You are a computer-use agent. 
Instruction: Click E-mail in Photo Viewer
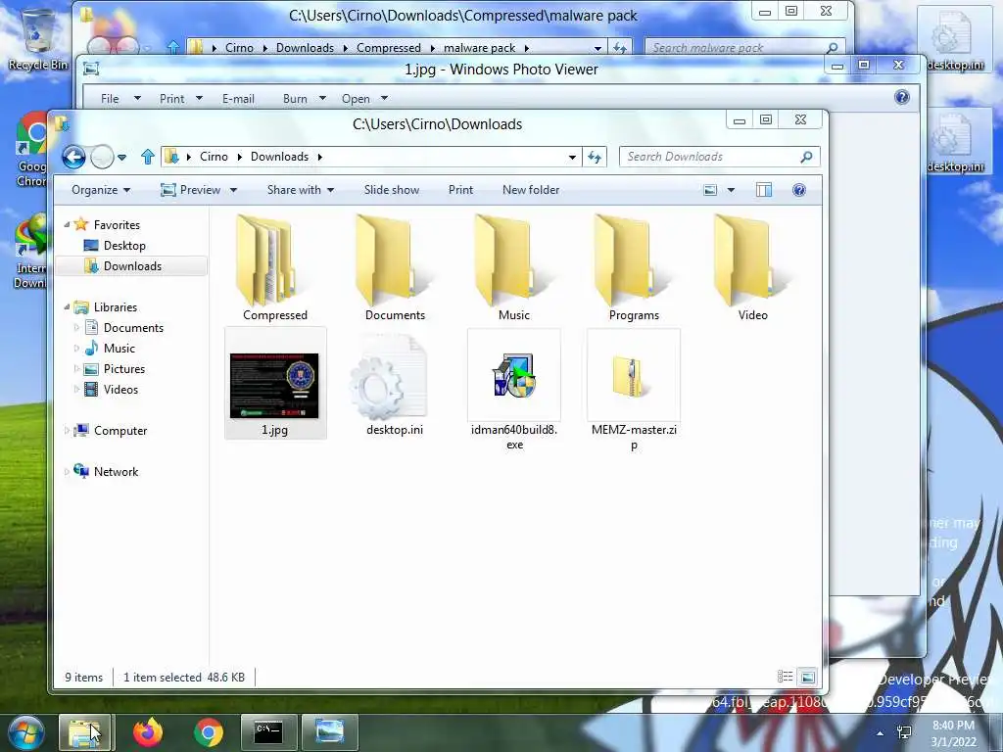[x=238, y=99]
